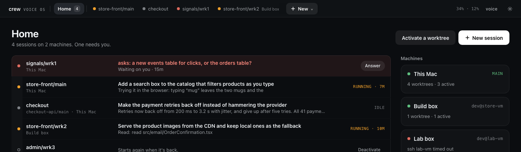Click the plus icon in New session button
Viewport: 521px width, 152px height.
pos(467,38)
